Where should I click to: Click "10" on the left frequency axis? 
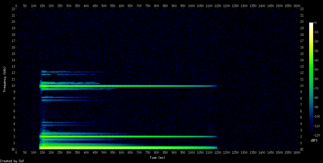click(13, 85)
